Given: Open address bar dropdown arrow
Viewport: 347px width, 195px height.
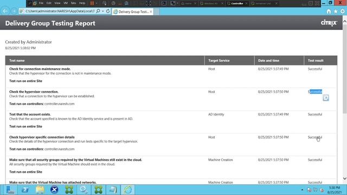Looking at the screenshot, I should (x=103, y=11).
